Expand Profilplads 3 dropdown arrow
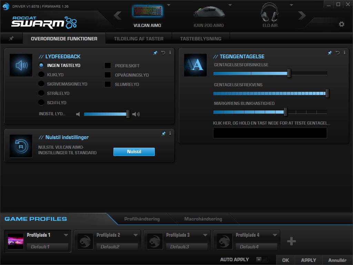The image size is (353, 265). click(x=205, y=235)
